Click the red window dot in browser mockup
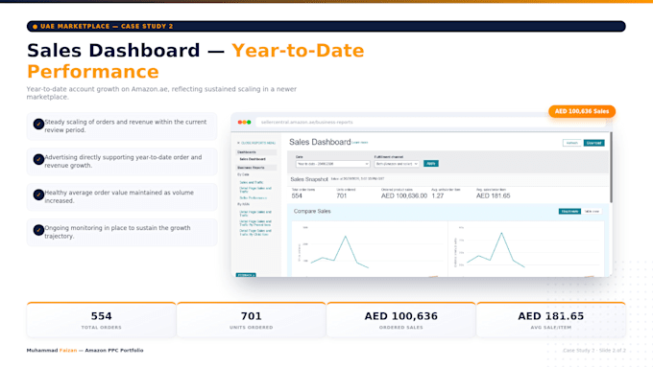 click(240, 123)
